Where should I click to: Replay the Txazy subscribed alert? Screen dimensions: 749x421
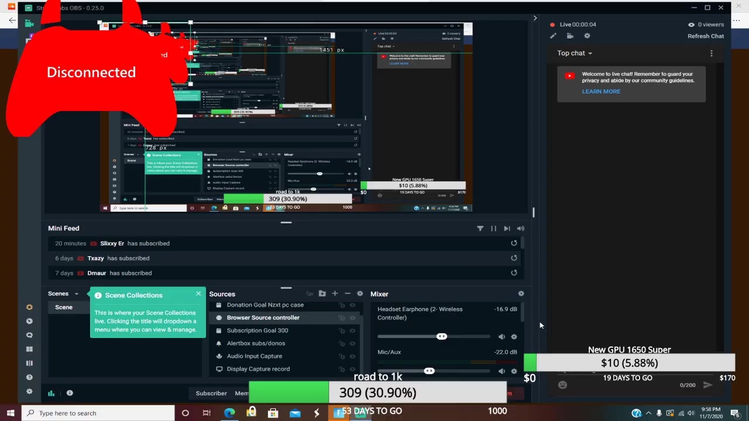tap(514, 258)
